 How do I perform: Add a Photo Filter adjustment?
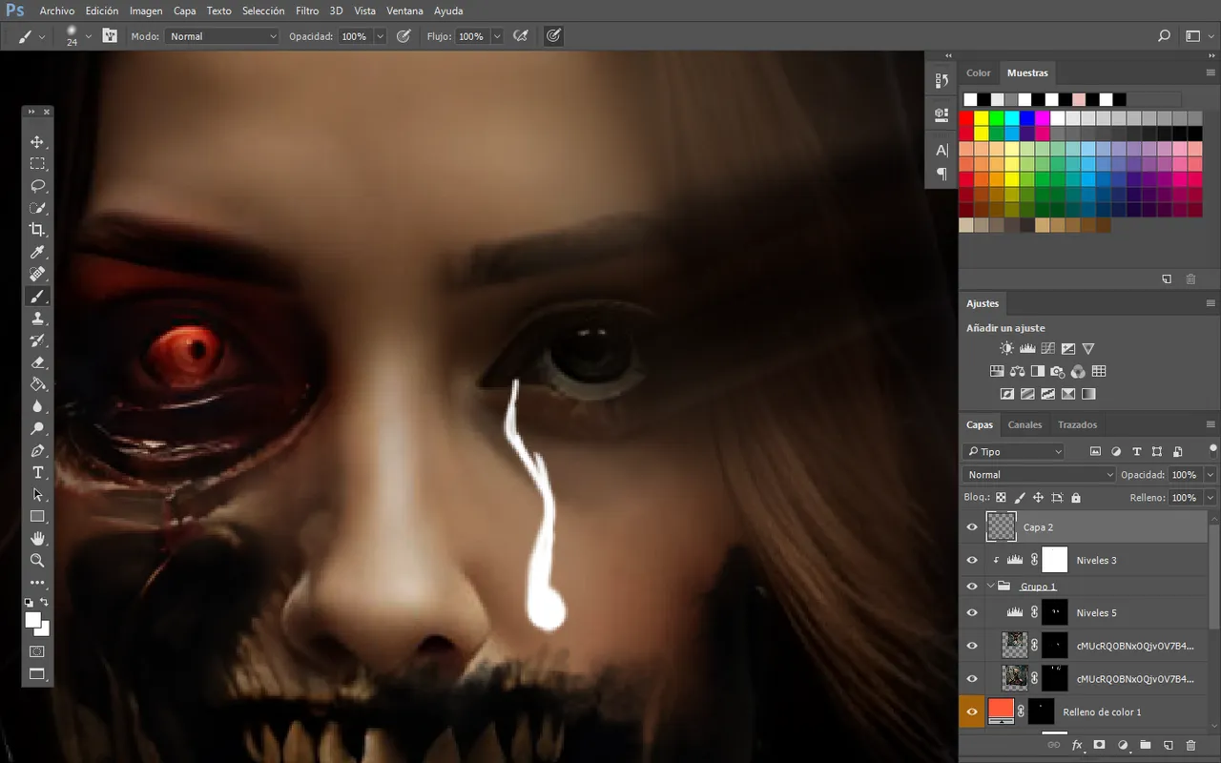pyautogui.click(x=1057, y=371)
